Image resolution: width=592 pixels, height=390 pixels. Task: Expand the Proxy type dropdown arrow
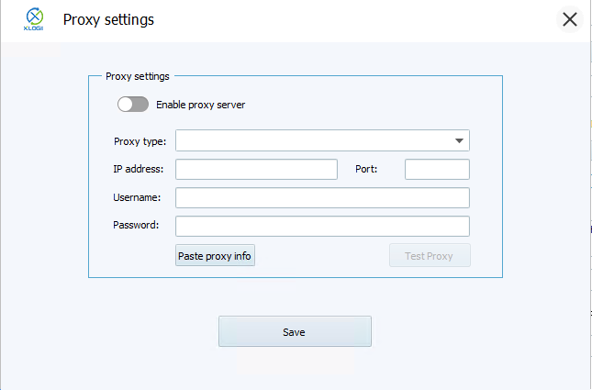[458, 140]
